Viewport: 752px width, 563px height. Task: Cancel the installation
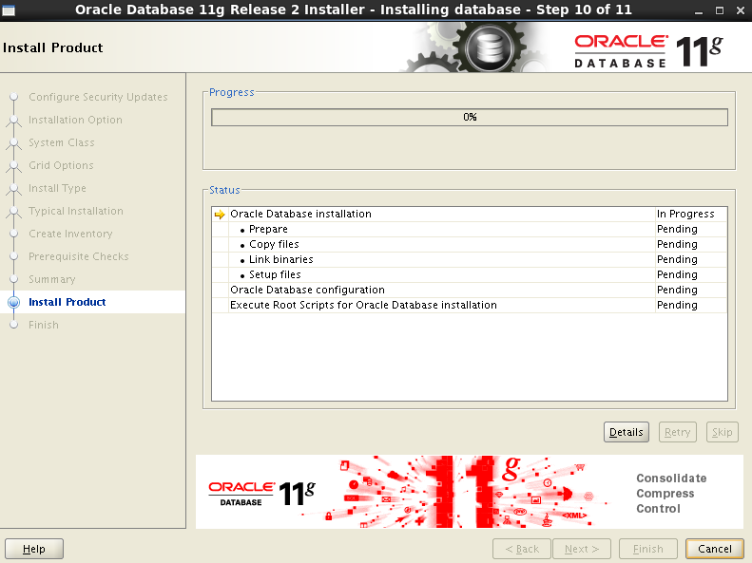(715, 549)
